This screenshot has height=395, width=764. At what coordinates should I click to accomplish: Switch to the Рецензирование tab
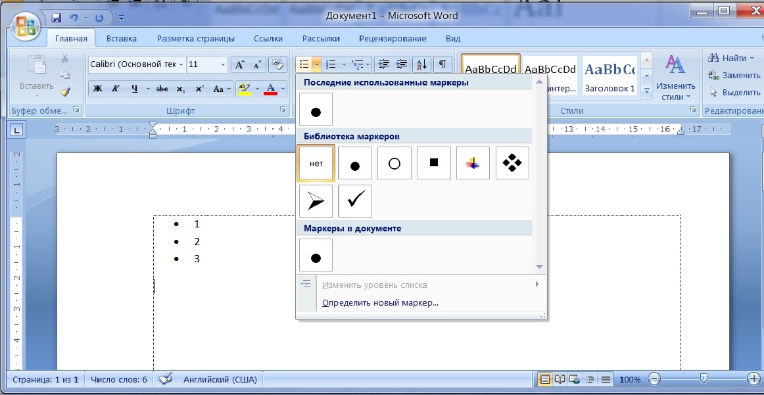click(393, 39)
